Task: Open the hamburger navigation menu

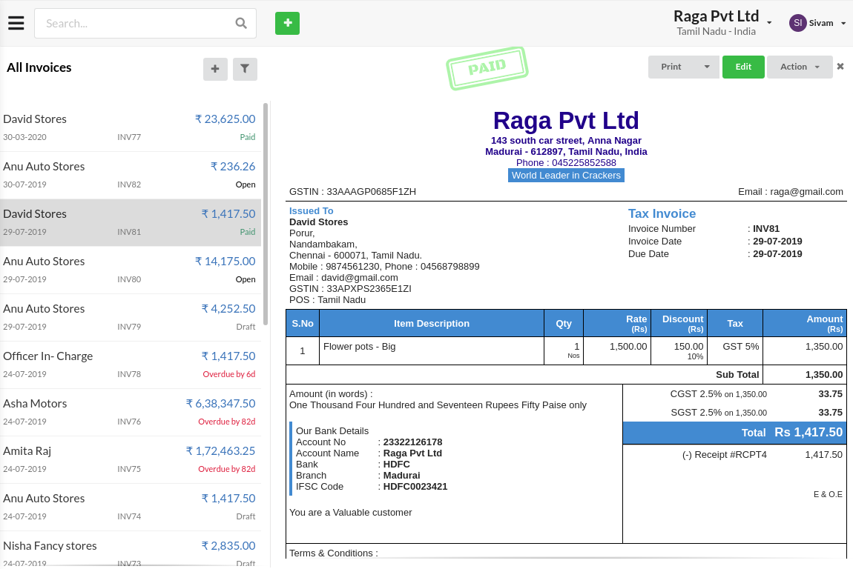Action: click(16, 23)
